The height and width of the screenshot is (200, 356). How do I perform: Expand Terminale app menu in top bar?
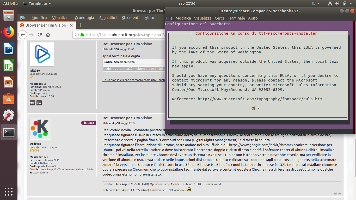pyautogui.click(x=37, y=4)
